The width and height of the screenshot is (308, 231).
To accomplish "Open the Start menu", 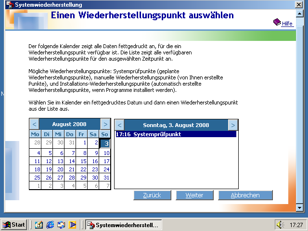I will click(x=14, y=225).
